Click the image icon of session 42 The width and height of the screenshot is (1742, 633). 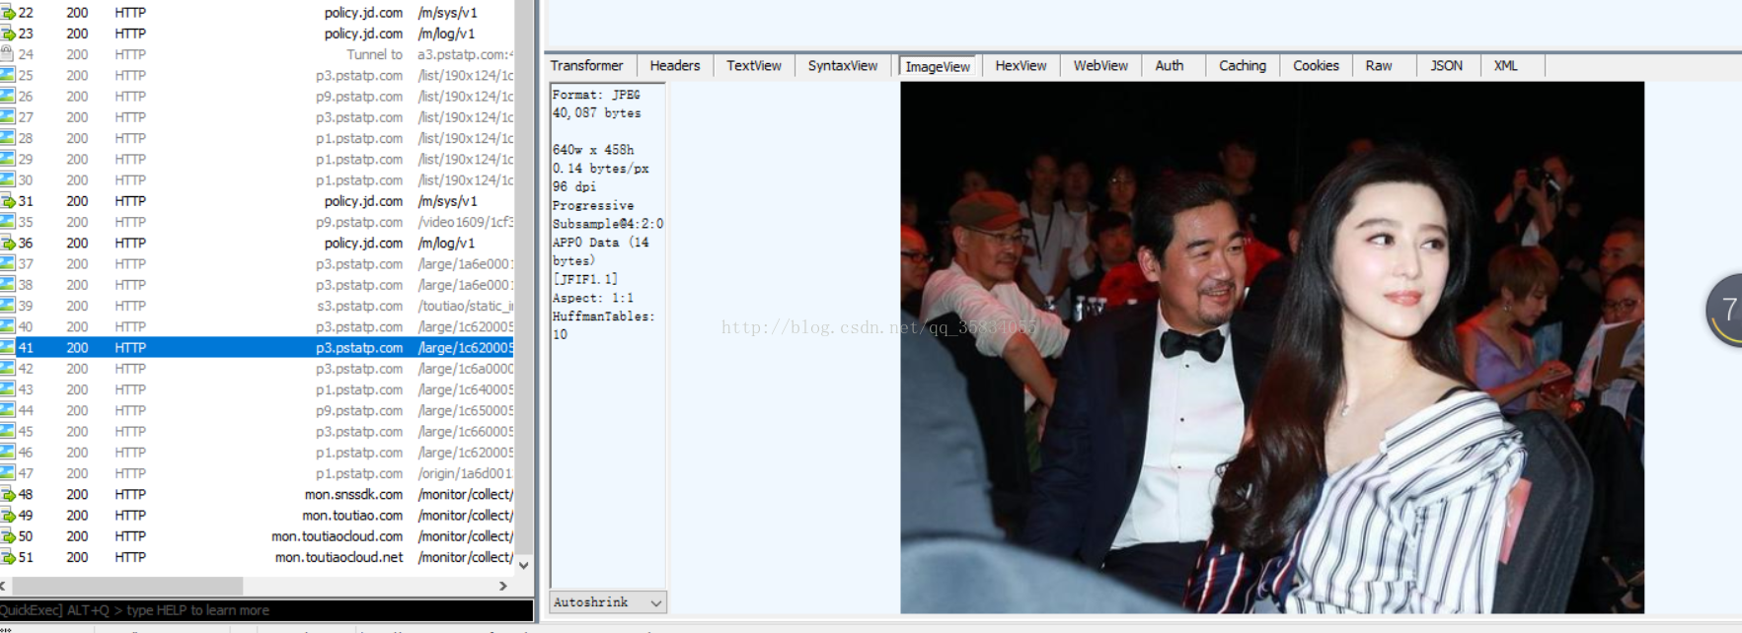point(8,369)
